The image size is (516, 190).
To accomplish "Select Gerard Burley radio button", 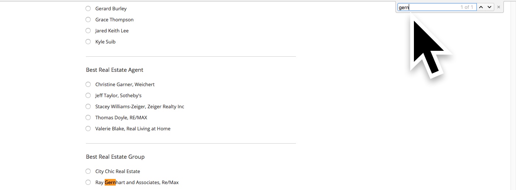I will pos(88,8).
